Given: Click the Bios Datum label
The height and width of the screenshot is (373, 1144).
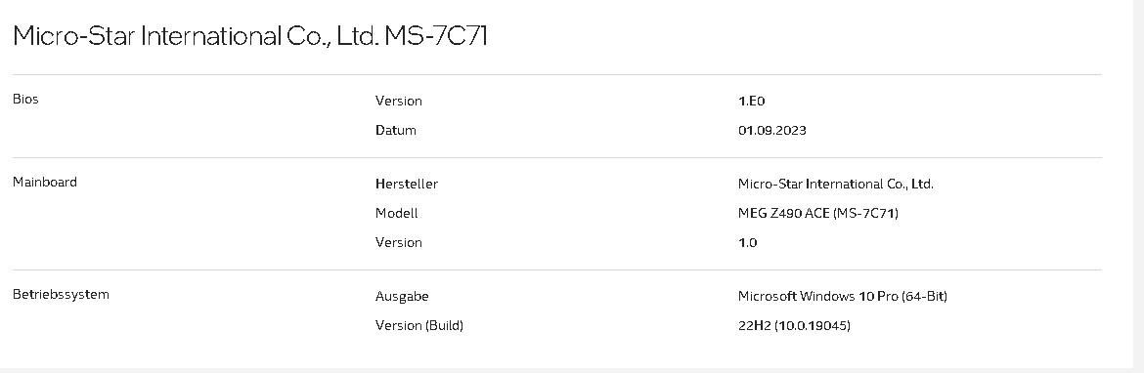Looking at the screenshot, I should [395, 131].
